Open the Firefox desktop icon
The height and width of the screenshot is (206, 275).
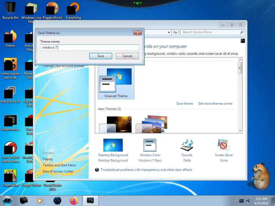[10, 39]
